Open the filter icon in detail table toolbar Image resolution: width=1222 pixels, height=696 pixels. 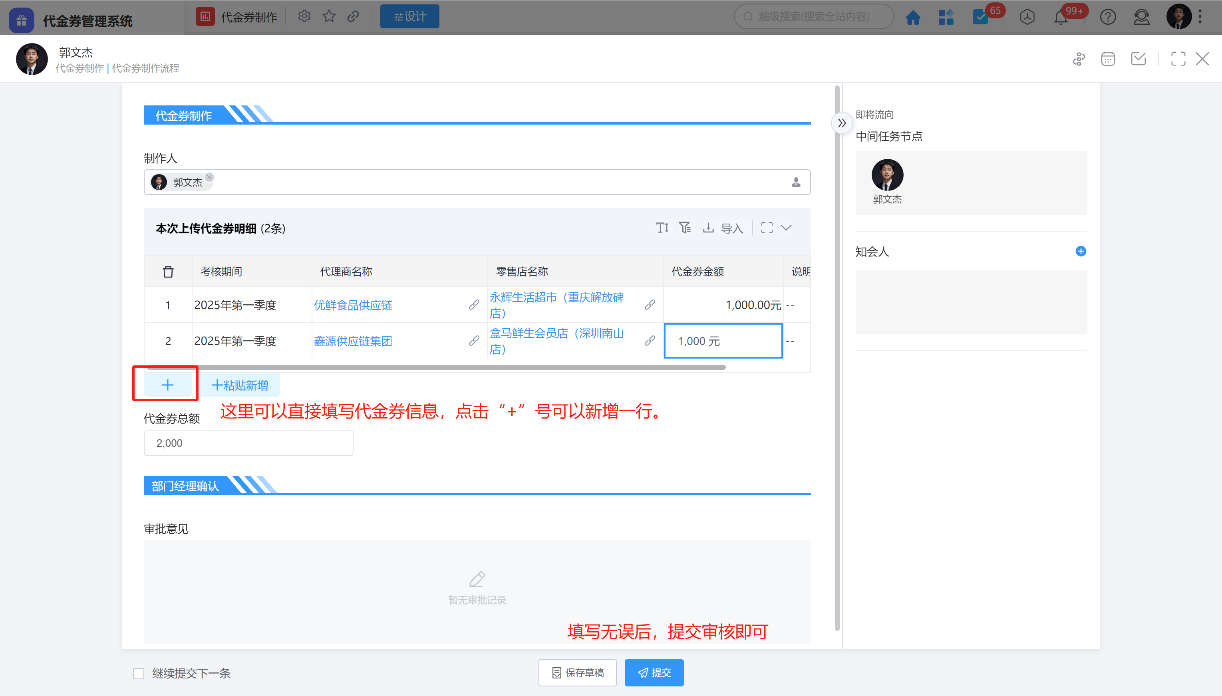coord(685,228)
